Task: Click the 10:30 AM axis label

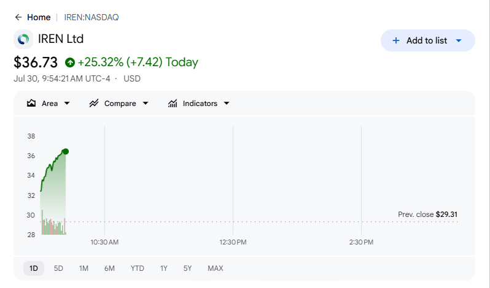Action: 104,242
